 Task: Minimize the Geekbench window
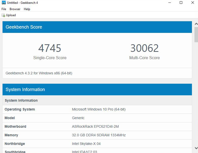170,3
